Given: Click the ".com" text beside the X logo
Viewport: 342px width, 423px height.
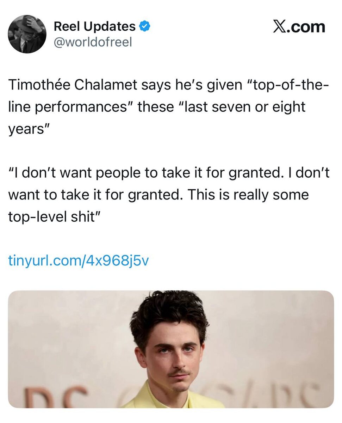Looking at the screenshot, I should 306,27.
